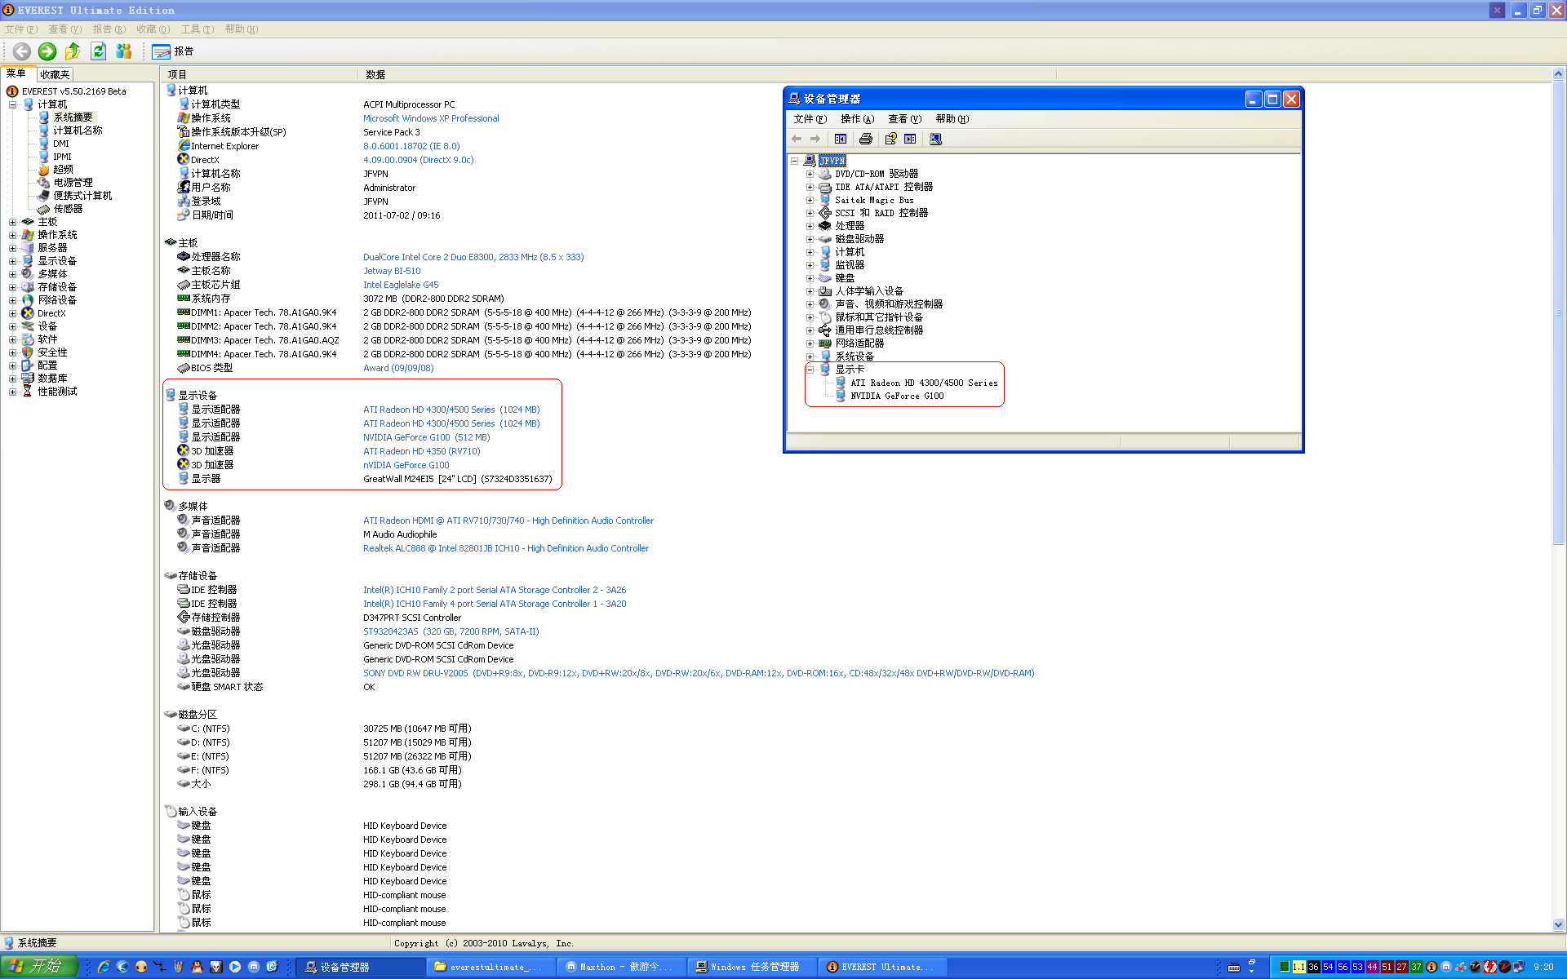Image resolution: width=1567 pixels, height=979 pixels.
Task: Switch to the 收藏夹 tab
Action: 55,74
